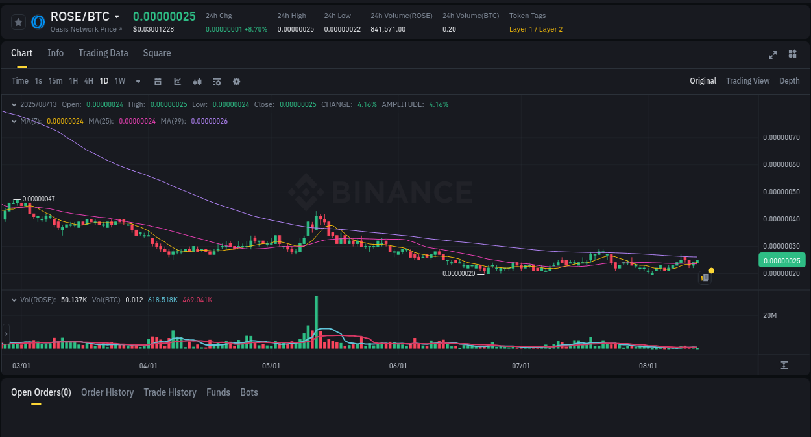This screenshot has width=811, height=437.
Task: Click the indicator settings list icon
Action: tap(216, 81)
